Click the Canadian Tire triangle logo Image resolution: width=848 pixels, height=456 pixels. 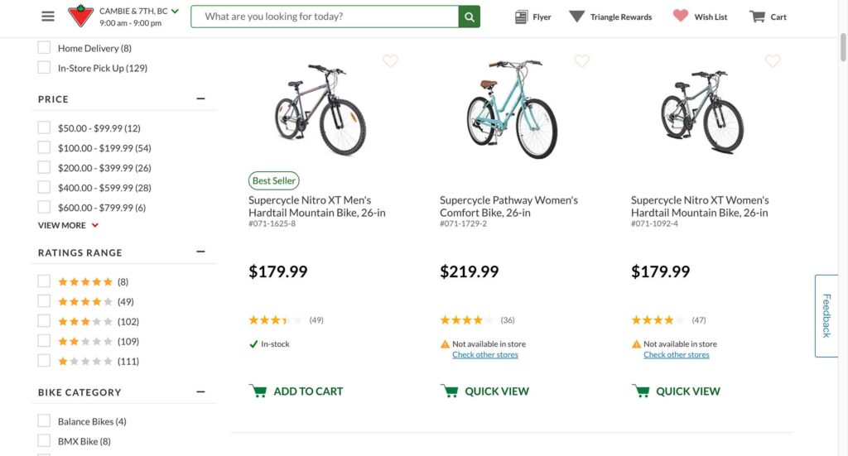[80, 17]
